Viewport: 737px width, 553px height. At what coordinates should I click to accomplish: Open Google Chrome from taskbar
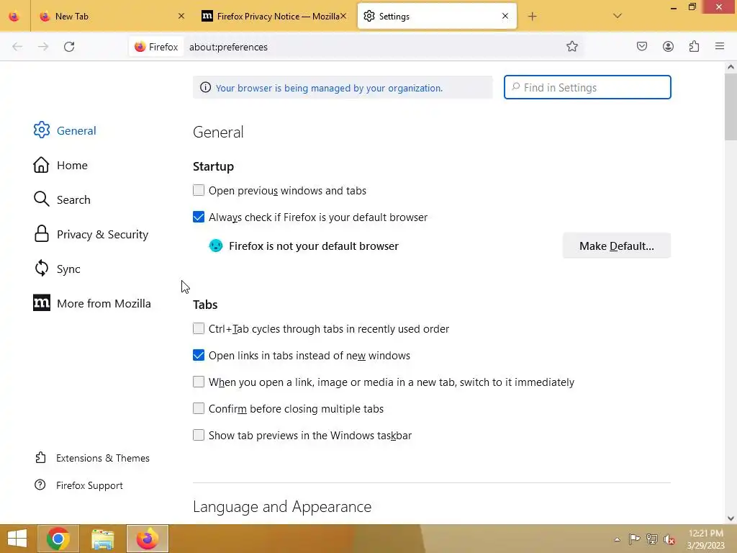pos(58,539)
